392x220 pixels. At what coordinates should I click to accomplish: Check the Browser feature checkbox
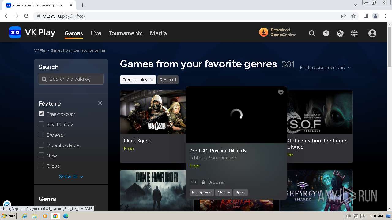pyautogui.click(x=41, y=135)
